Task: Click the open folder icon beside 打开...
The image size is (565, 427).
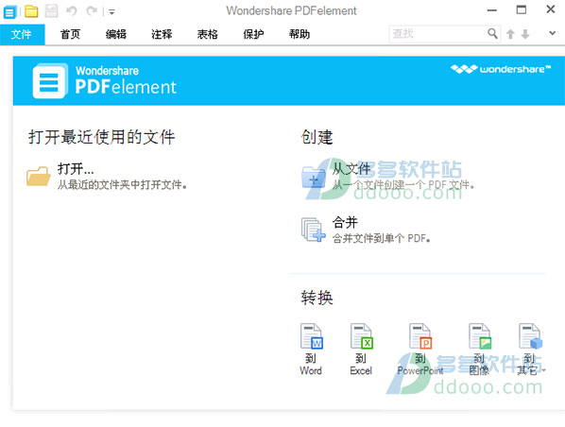Action: [x=39, y=176]
